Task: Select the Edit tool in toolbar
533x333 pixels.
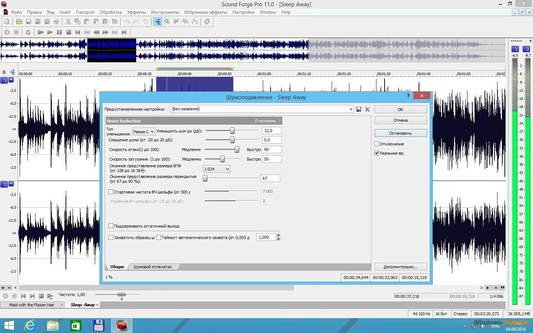Action: (158, 21)
